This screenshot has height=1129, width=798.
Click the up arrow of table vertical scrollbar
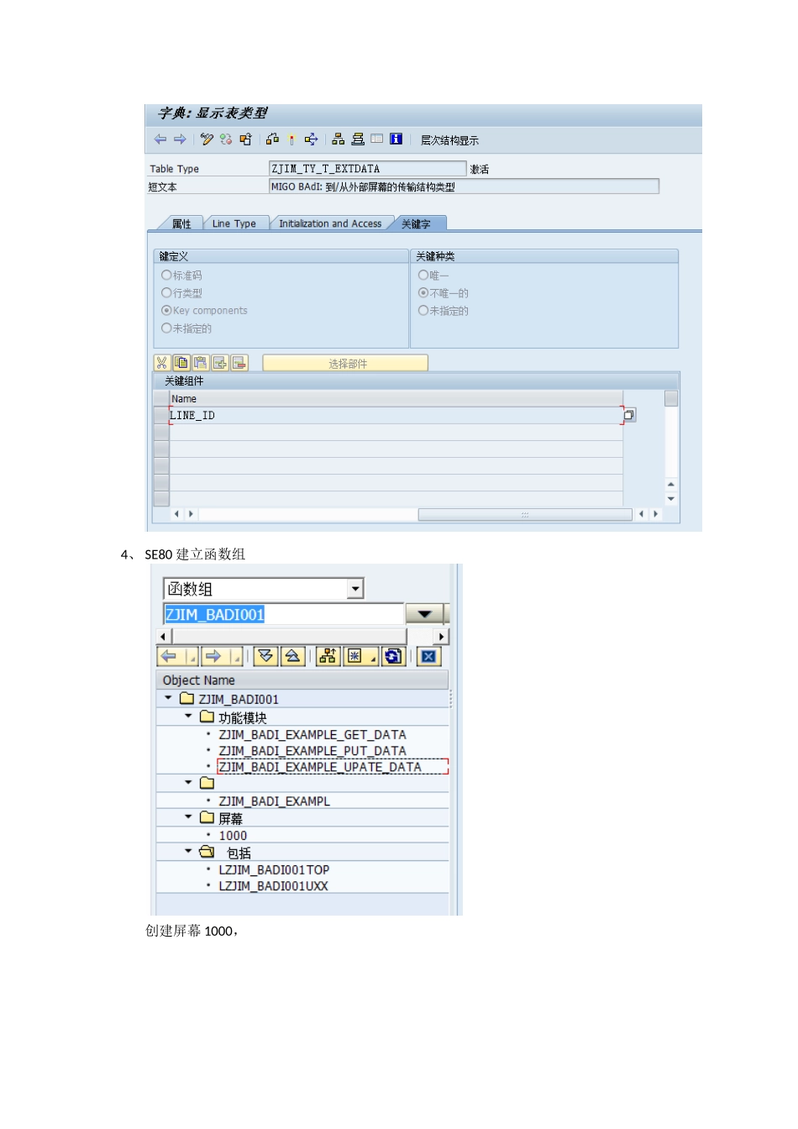coord(671,485)
